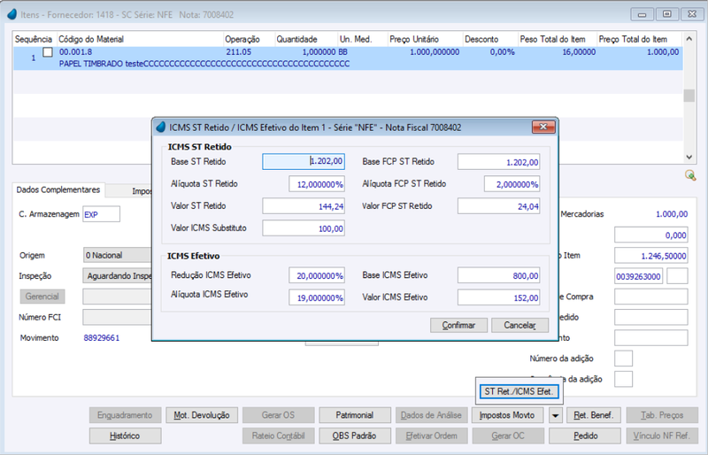This screenshot has height=455, width=708.
Task: Click the Valor ICMS Substituto field
Action: 304,228
